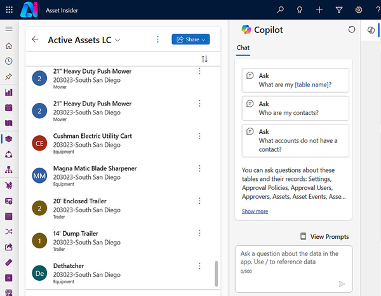The image size is (381, 296).
Task: Open the shuffle arrows sidebar icon
Action: point(9,231)
